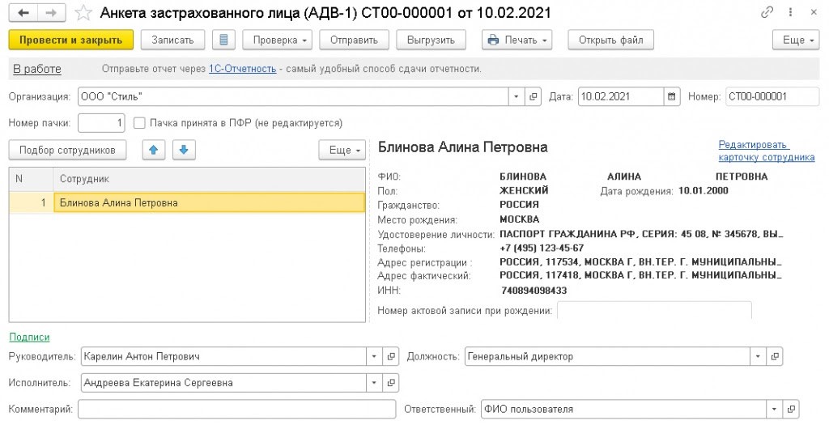
Task: Add form to favorites with star icon
Action: pyautogui.click(x=83, y=14)
